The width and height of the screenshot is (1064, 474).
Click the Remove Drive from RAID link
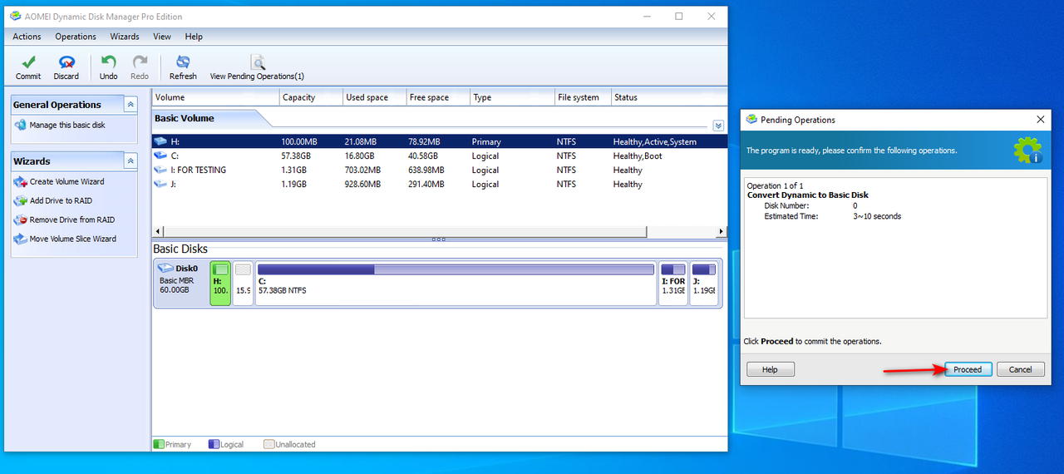click(72, 220)
